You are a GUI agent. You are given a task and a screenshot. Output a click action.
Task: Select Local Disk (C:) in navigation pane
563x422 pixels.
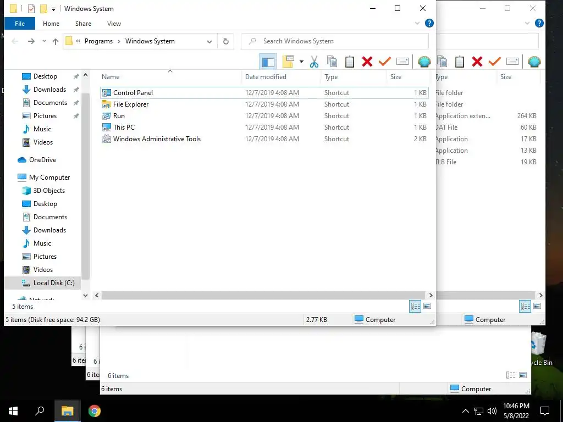pyautogui.click(x=42, y=283)
